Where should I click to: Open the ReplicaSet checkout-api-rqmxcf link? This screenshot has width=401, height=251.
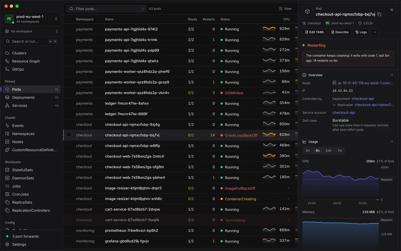(x=374, y=105)
